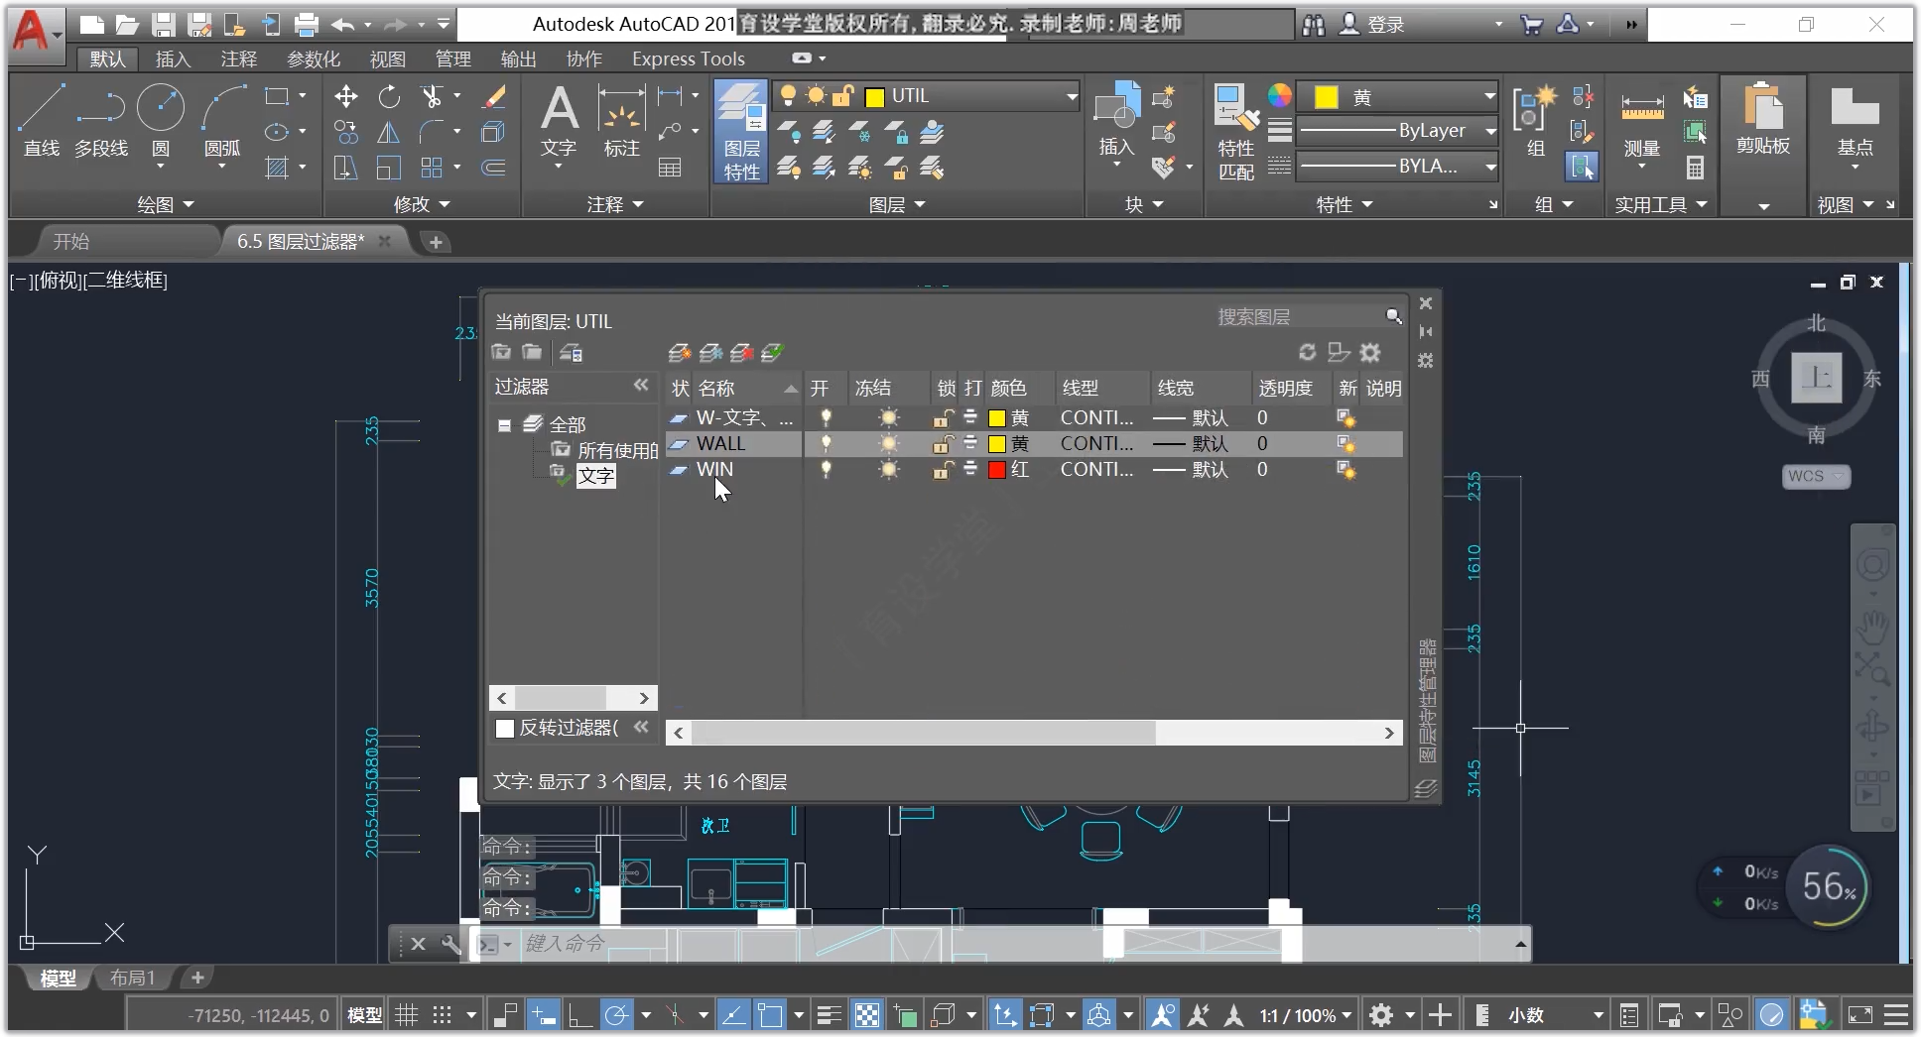Check the Invert Filter (反转过滤器) checkbox
The image size is (1921, 1038).
[x=505, y=729]
